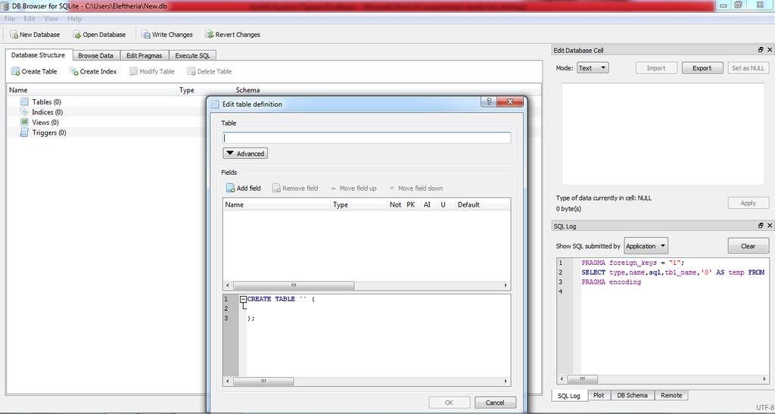Click the PRAGMA foreign_keys log line
The image size is (775, 414).
pyautogui.click(x=633, y=263)
